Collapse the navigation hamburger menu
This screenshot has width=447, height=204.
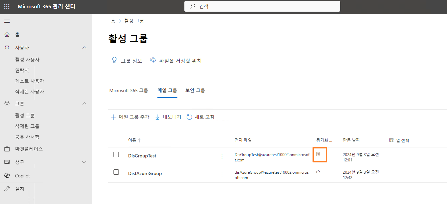pyautogui.click(x=7, y=21)
